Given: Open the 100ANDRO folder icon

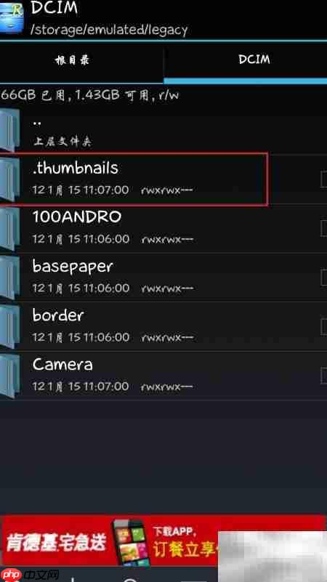Looking at the screenshot, I should (9, 229).
